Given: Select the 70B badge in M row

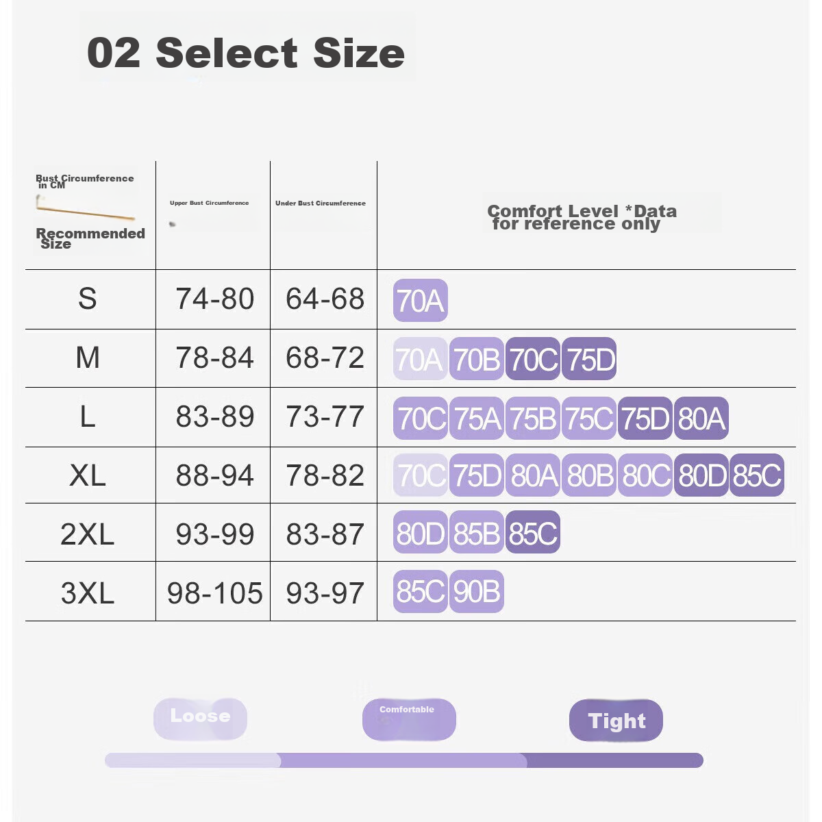Looking at the screenshot, I should click(x=477, y=358).
